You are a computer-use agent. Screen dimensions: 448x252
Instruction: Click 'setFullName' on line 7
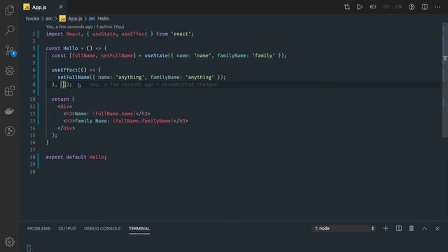click(x=73, y=77)
